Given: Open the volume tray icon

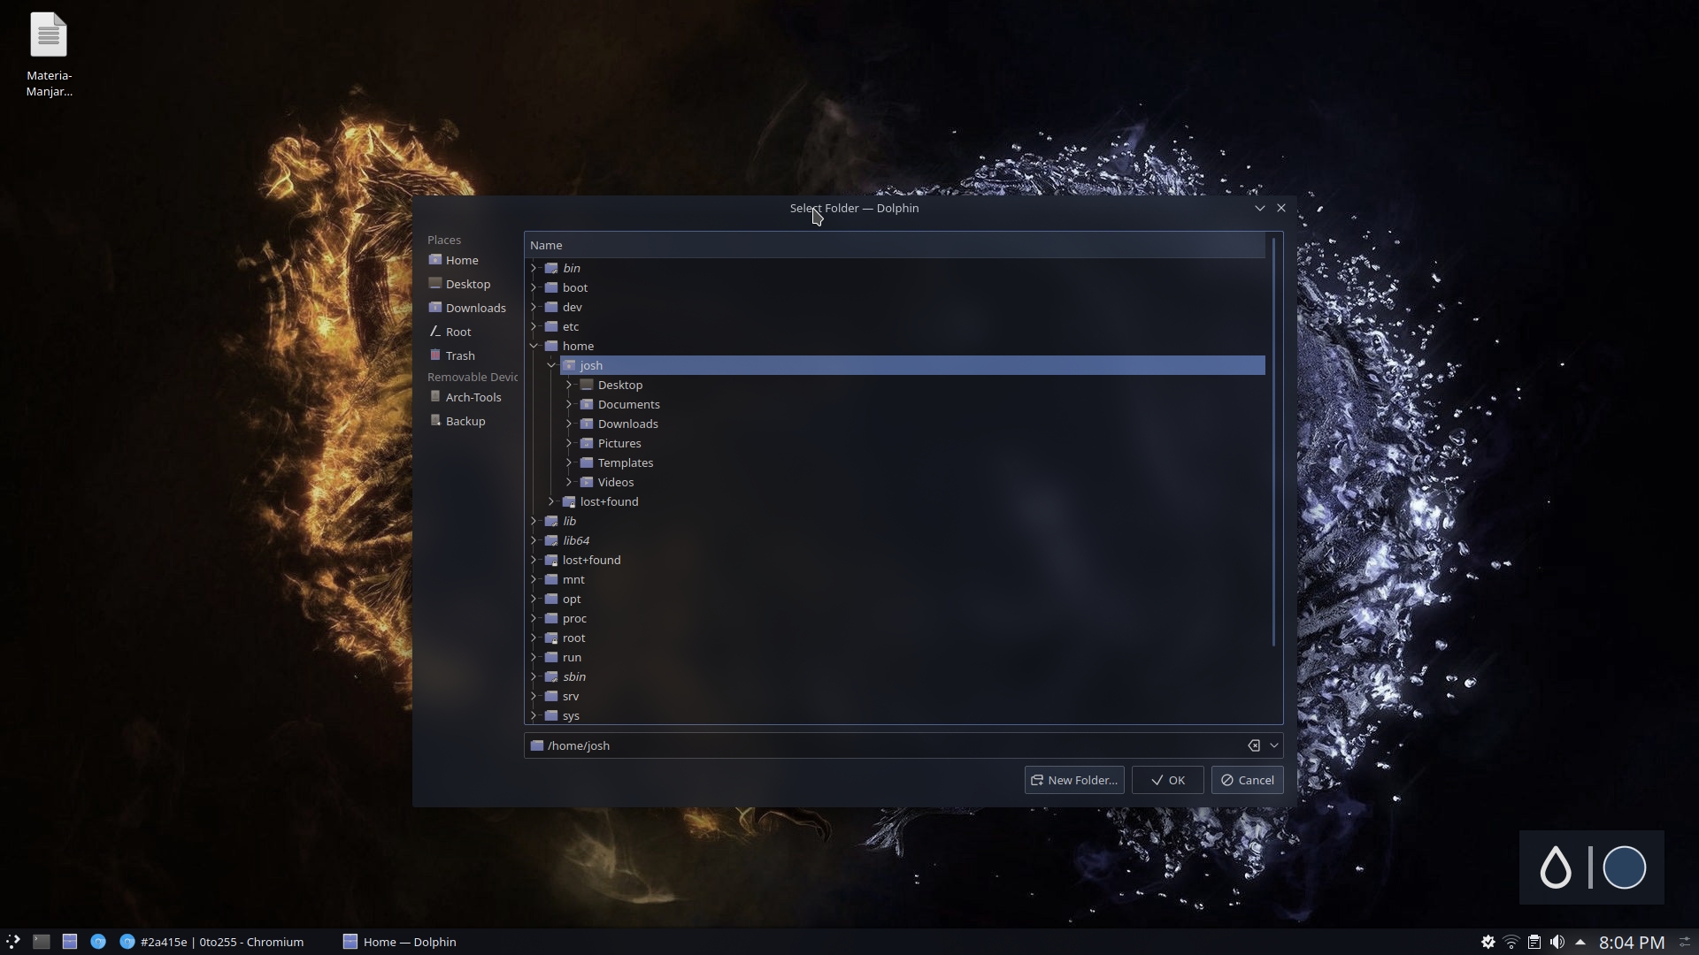Looking at the screenshot, I should pos(1557,942).
